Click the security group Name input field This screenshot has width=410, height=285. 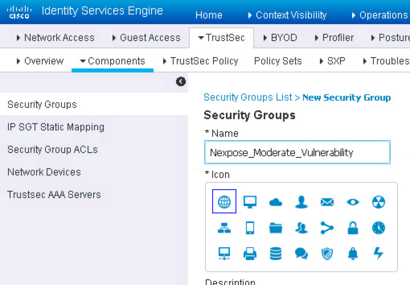click(x=297, y=153)
